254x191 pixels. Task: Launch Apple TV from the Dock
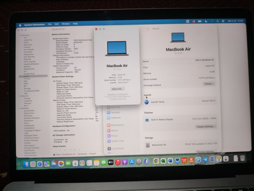pyautogui.click(x=111, y=162)
